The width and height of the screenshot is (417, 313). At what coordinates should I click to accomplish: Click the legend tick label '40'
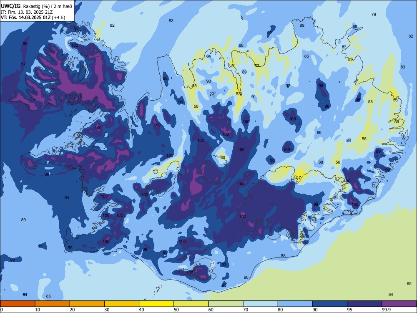pyautogui.click(x=141, y=310)
